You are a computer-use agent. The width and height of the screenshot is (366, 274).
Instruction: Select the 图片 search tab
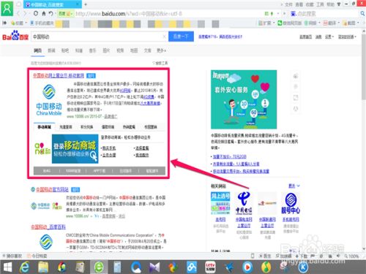pos(106,50)
